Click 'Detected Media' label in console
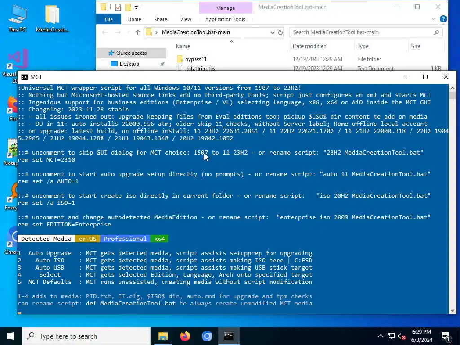This screenshot has width=460, height=345. (46, 239)
